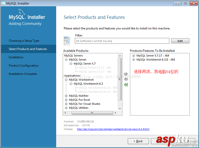Collapse the MySQL Workbench tree node
This screenshot has width=199, height=148.
click(x=66, y=80)
